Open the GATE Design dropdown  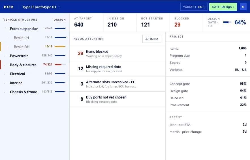coord(223,7)
